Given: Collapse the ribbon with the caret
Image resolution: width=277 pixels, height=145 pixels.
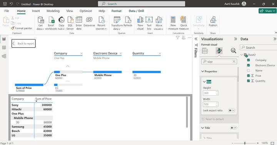Looking at the screenshot, I should (276, 33).
